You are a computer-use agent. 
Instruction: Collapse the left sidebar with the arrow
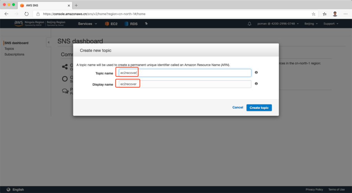[x=48, y=42]
